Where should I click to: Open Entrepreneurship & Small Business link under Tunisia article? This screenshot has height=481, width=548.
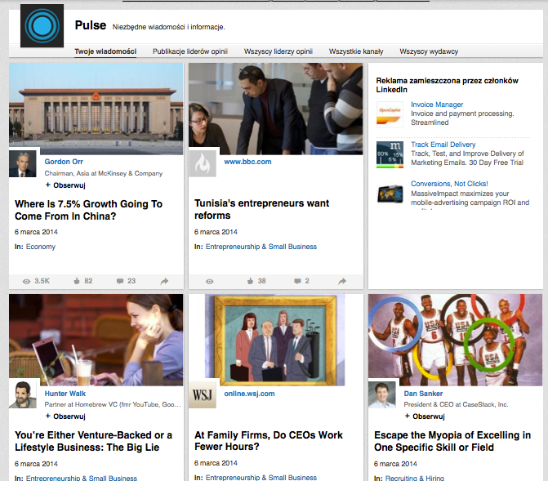261,247
